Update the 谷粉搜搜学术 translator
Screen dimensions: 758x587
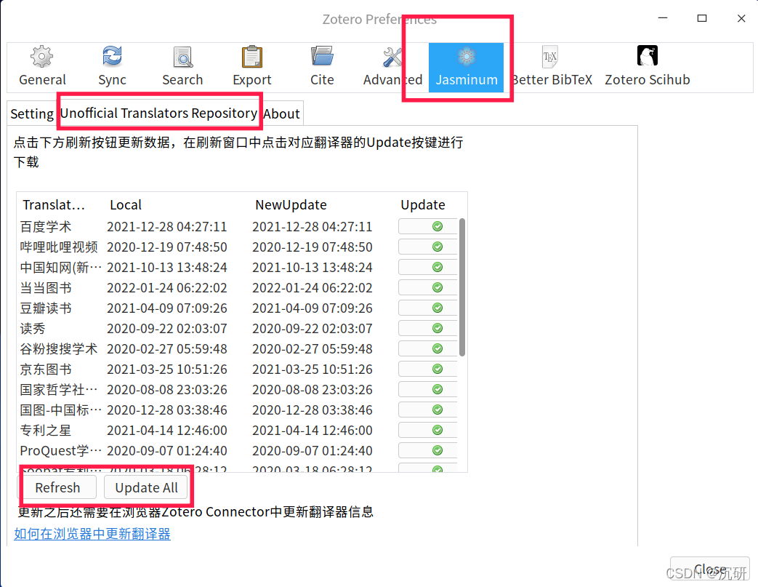pos(427,348)
